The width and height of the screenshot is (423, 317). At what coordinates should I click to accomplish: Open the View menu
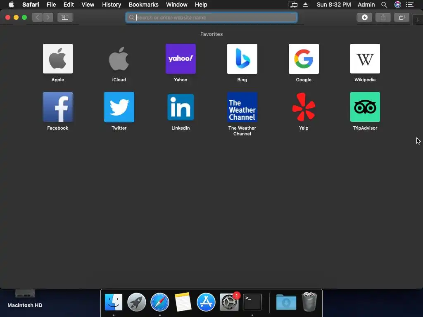coord(88,5)
